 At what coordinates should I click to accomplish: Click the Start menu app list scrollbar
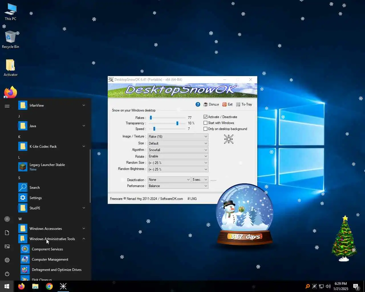click(x=90, y=176)
